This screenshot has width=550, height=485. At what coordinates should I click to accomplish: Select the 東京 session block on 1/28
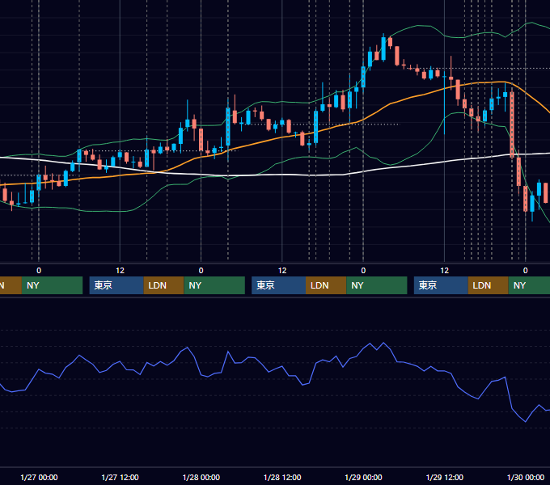278,285
